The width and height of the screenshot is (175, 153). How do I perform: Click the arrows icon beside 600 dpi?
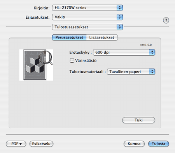[x=152, y=52]
